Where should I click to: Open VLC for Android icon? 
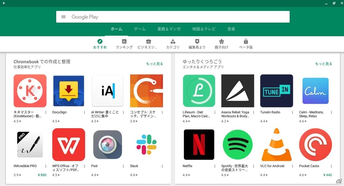[x=276, y=144]
